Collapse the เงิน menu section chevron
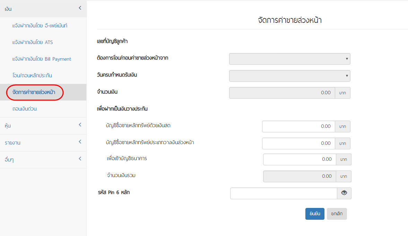 [x=80, y=8]
